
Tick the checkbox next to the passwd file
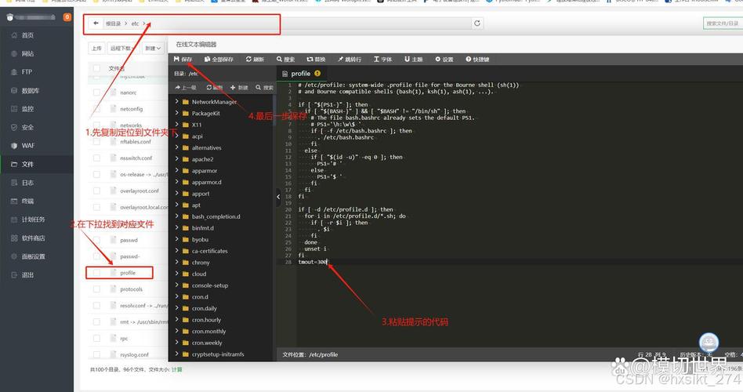pyautogui.click(x=96, y=240)
